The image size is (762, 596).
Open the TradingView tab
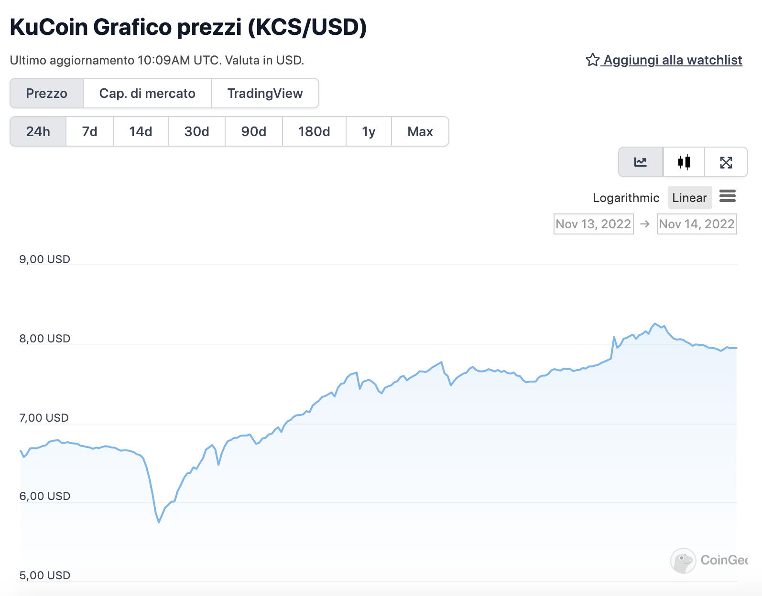[265, 94]
